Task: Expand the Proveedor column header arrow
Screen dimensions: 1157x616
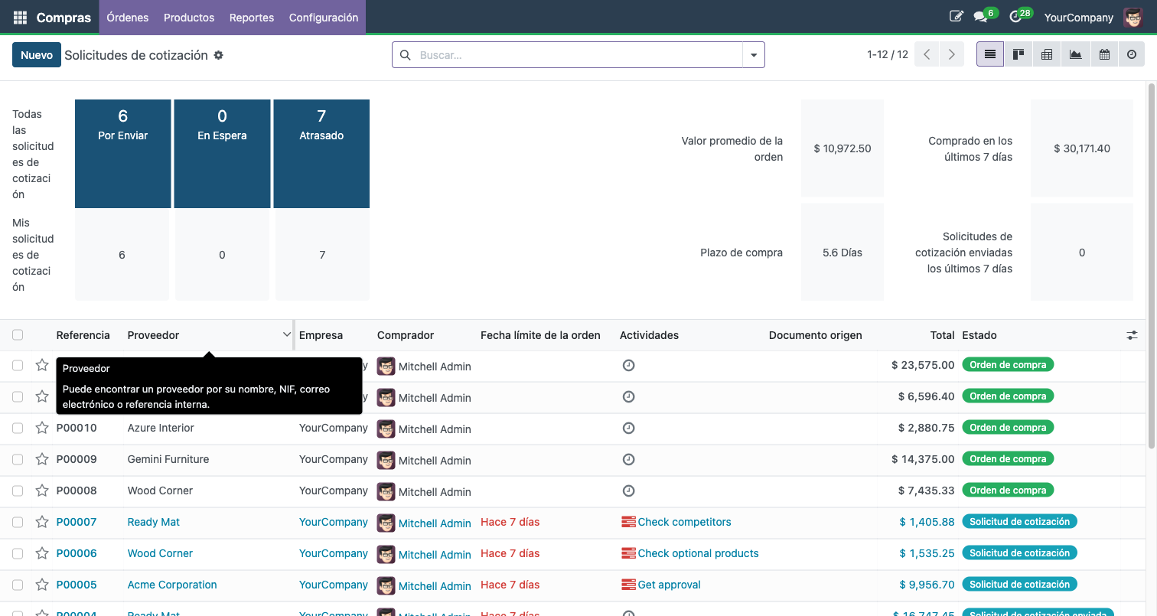Action: click(x=287, y=335)
